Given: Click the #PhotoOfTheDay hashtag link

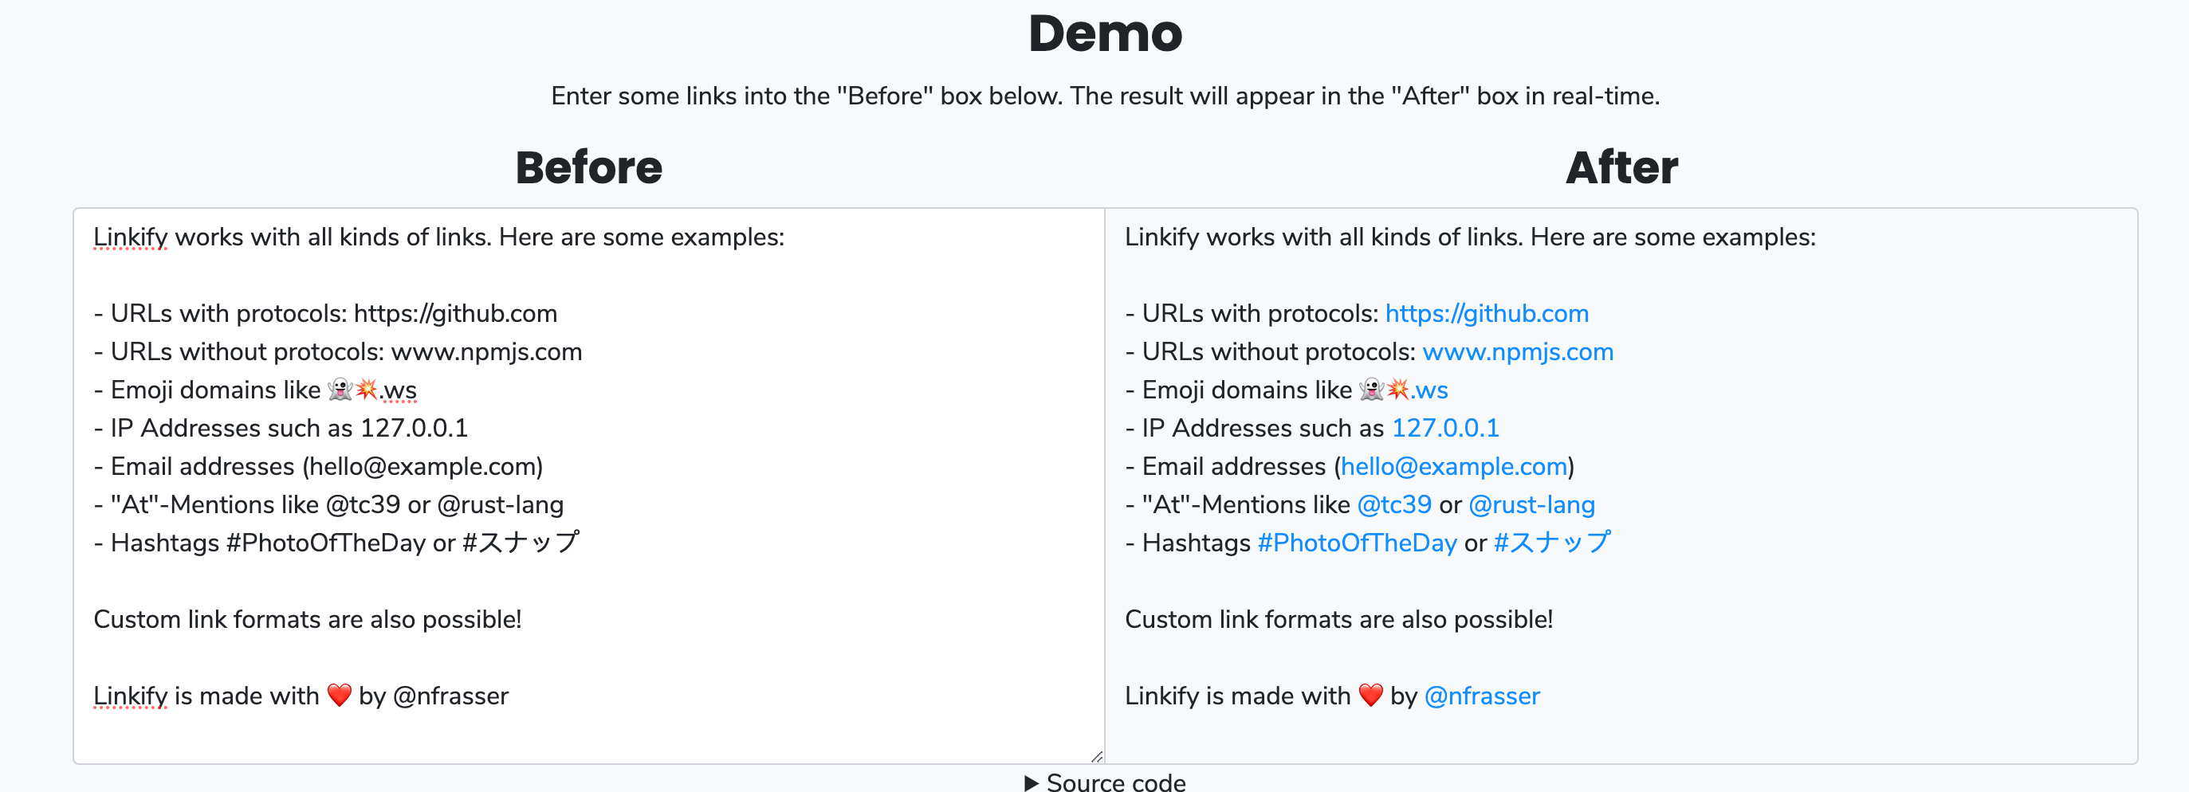Looking at the screenshot, I should (1356, 543).
